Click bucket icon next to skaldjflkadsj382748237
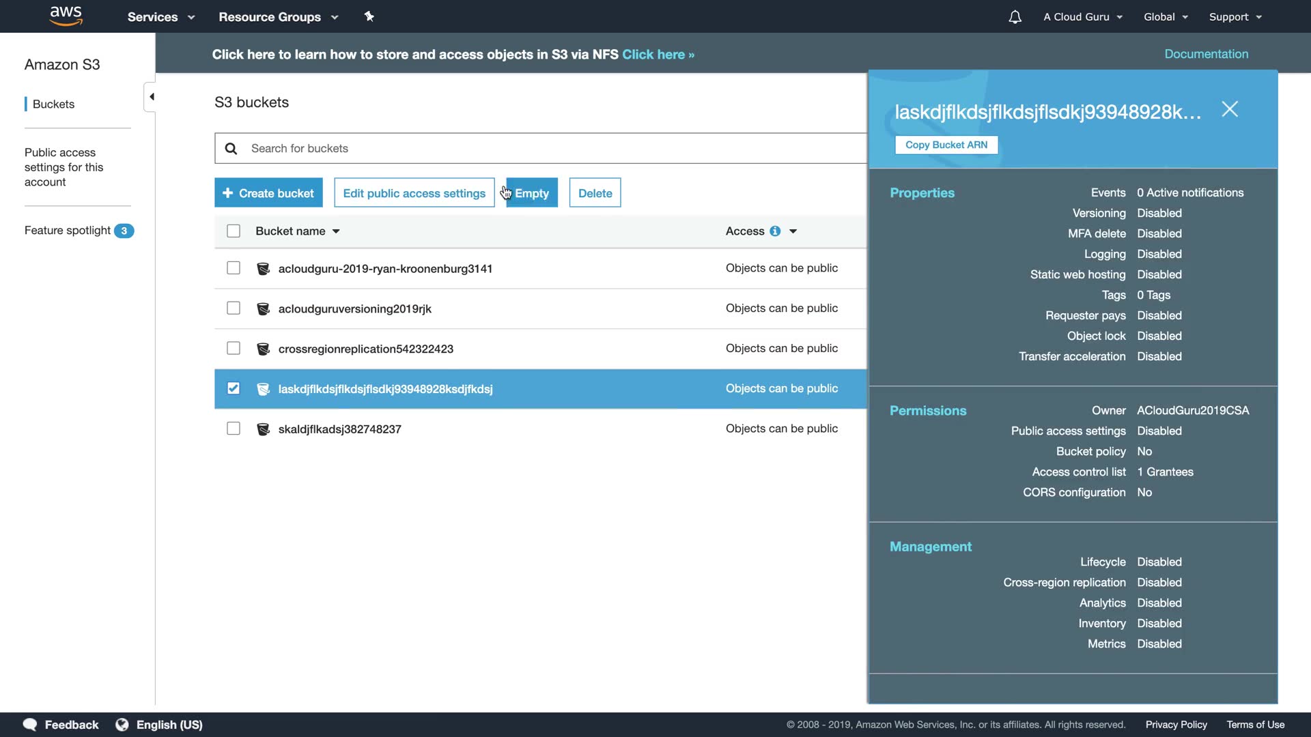1311x737 pixels. point(263,429)
